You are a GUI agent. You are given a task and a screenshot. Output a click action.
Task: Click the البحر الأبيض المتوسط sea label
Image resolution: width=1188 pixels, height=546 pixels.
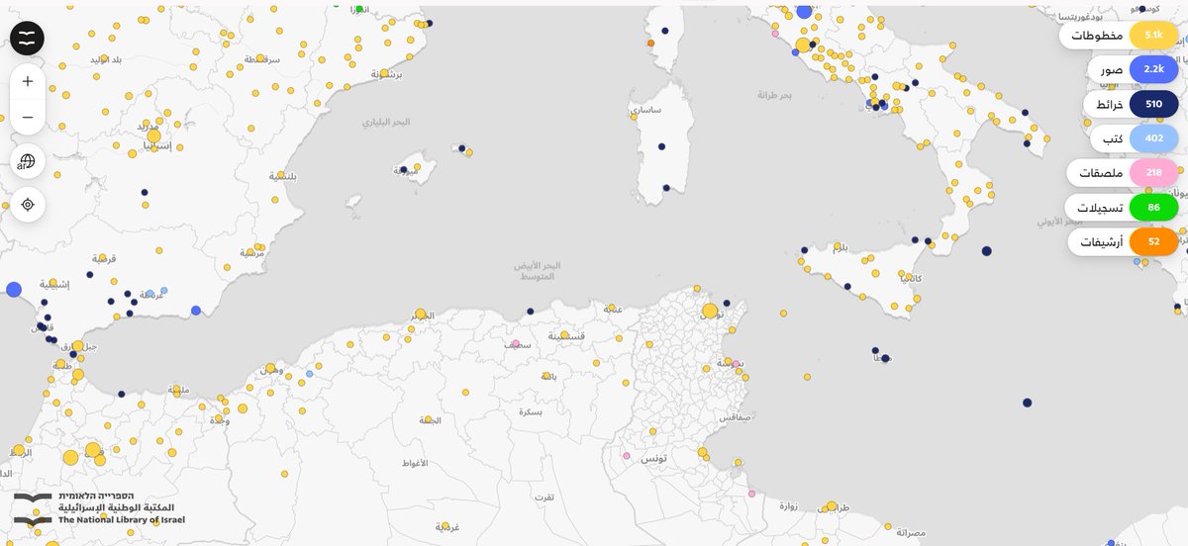[538, 271]
